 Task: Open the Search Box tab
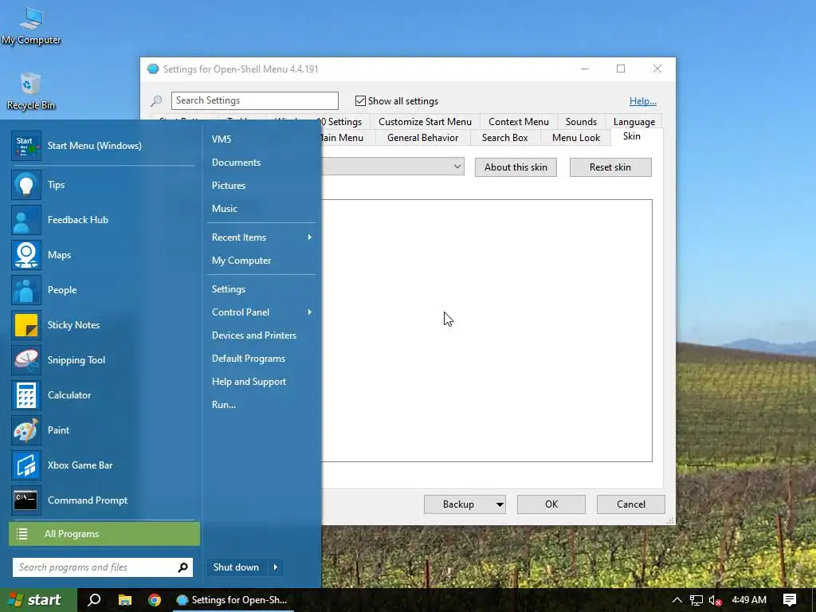pos(504,137)
